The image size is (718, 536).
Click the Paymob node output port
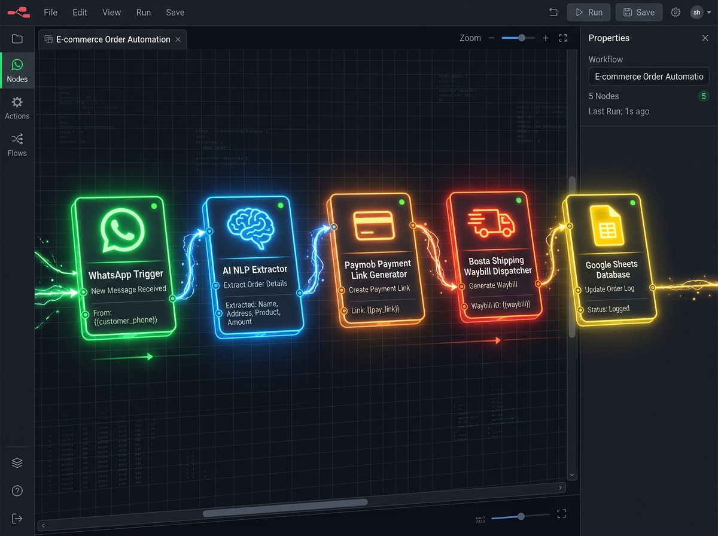coord(413,225)
